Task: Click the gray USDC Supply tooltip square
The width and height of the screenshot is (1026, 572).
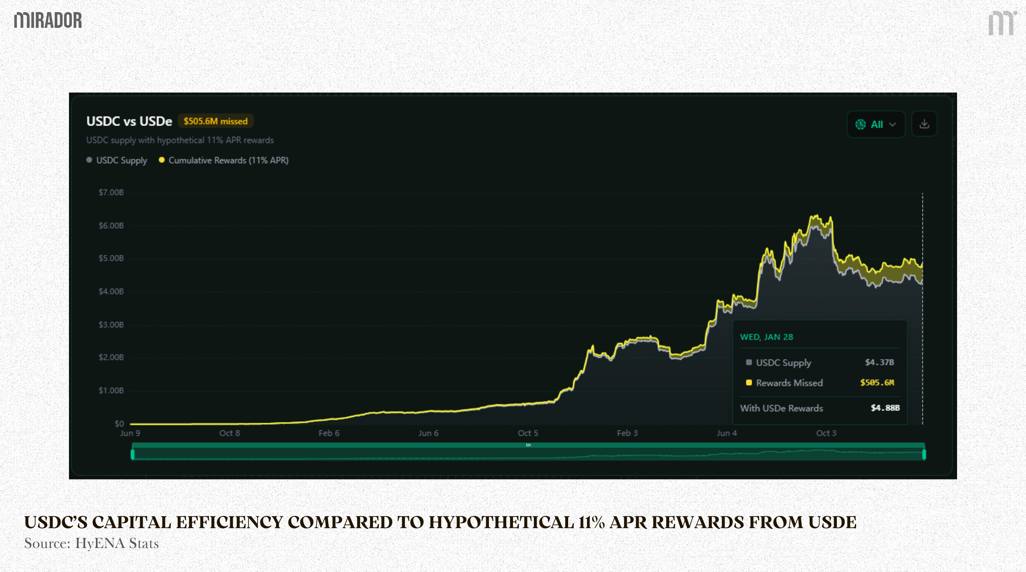Action: pos(749,362)
